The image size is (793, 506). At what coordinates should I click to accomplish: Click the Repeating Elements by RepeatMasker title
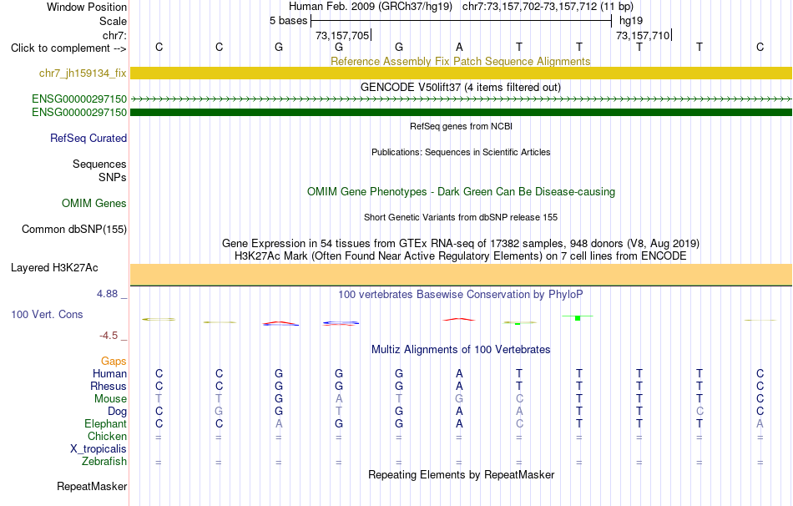[461, 474]
